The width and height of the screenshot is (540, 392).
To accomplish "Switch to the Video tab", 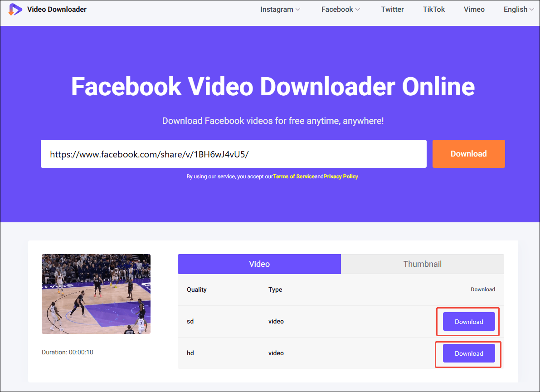I will click(x=259, y=264).
